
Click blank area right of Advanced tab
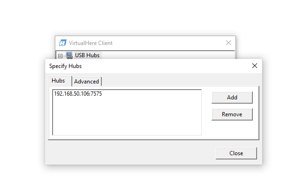click(x=178, y=81)
